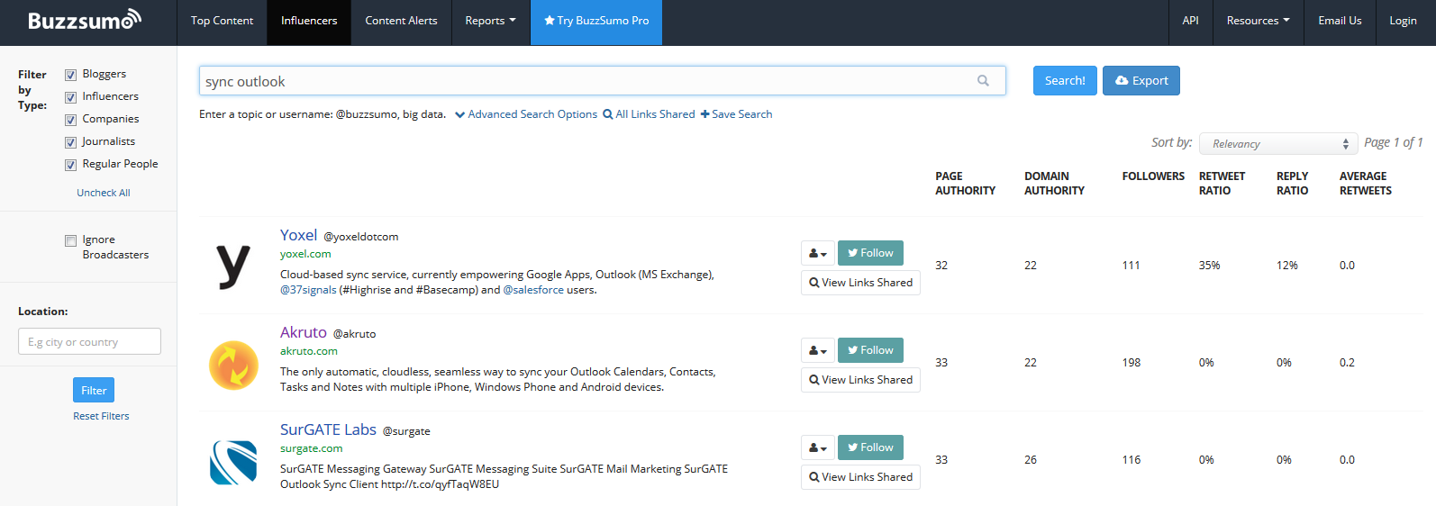Open Yoxel's avatar image
The width and height of the screenshot is (1436, 506).
pos(233,266)
